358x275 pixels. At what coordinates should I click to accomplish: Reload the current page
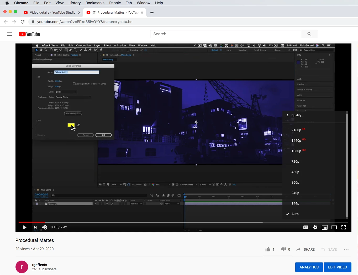[23, 22]
